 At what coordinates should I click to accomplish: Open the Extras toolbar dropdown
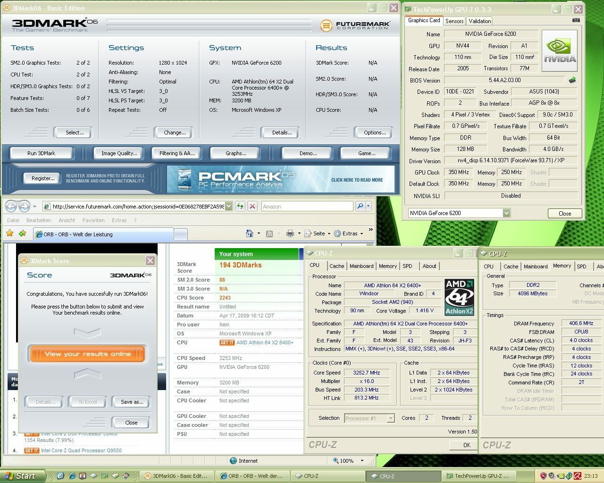348,233
